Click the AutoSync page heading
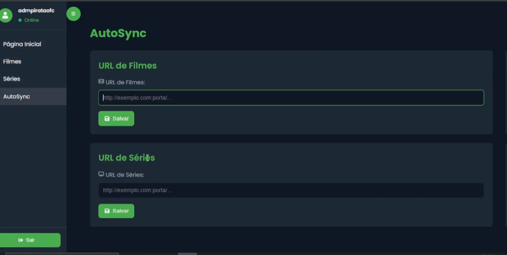Viewport: 507px width, 255px height. tap(118, 33)
